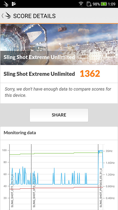The image size is (118, 210).
Task: Select the SLING_SHOT_GT2 dashed marker on chart
Action: coord(31,177)
